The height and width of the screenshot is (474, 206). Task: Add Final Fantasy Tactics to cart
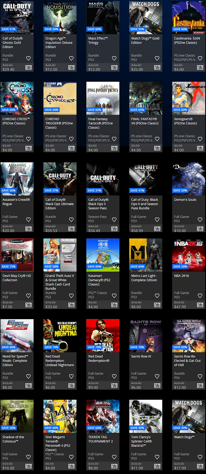tap(114, 148)
